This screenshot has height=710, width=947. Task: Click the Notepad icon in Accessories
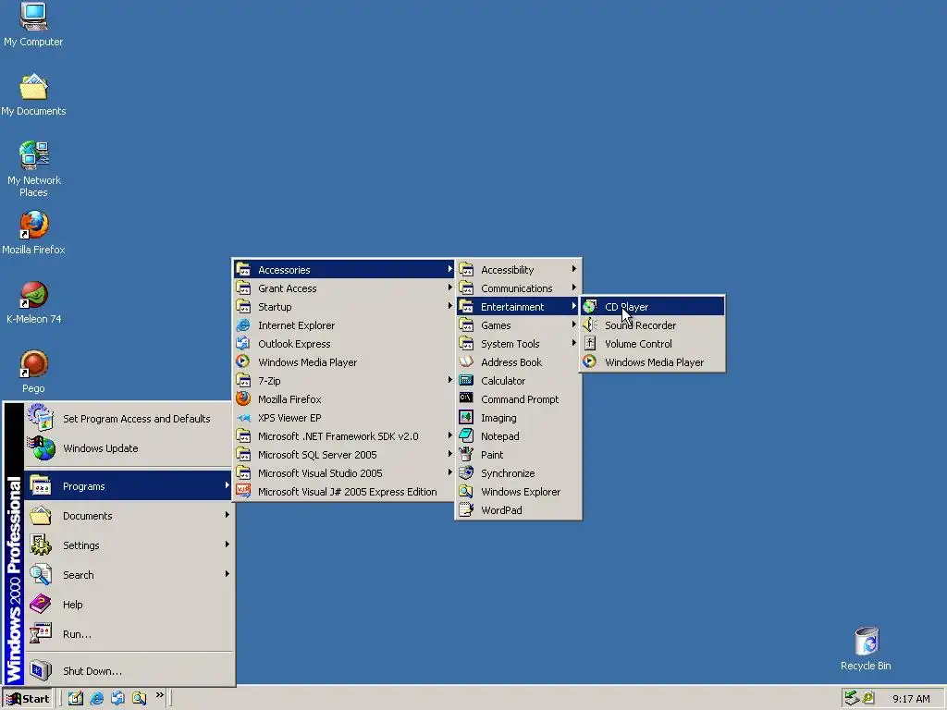466,436
